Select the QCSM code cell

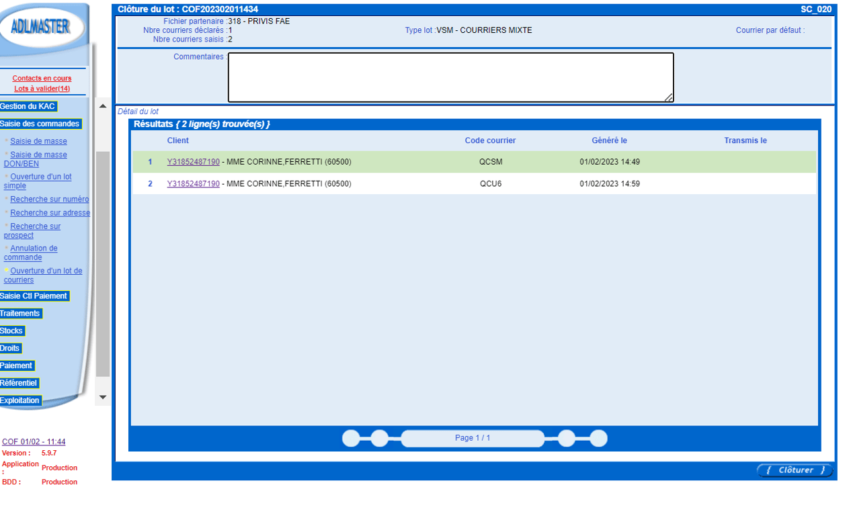point(491,162)
